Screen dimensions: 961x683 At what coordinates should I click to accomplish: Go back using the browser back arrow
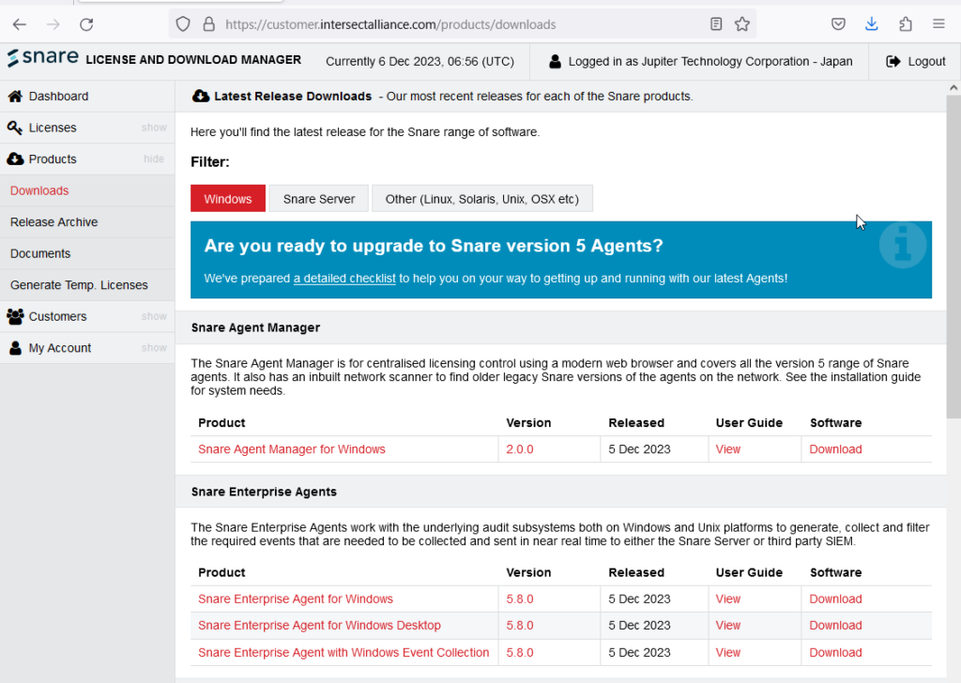coord(20,24)
